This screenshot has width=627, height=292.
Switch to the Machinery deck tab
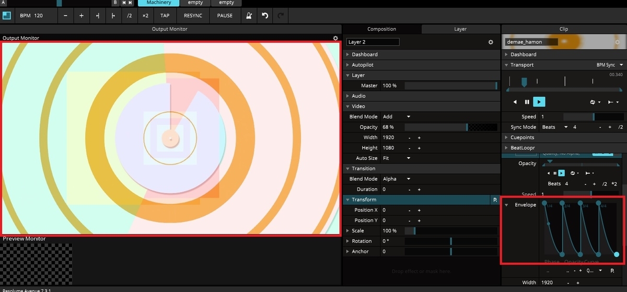point(158,3)
